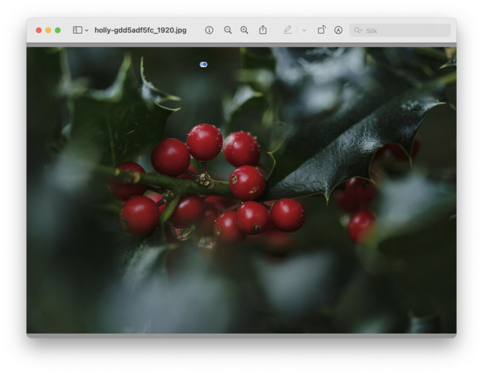The height and width of the screenshot is (373, 483).
Task: Open the Share menu
Action: (x=263, y=30)
